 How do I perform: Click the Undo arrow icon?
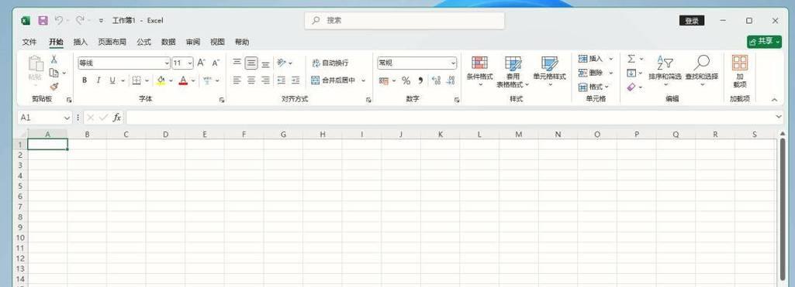tap(58, 20)
